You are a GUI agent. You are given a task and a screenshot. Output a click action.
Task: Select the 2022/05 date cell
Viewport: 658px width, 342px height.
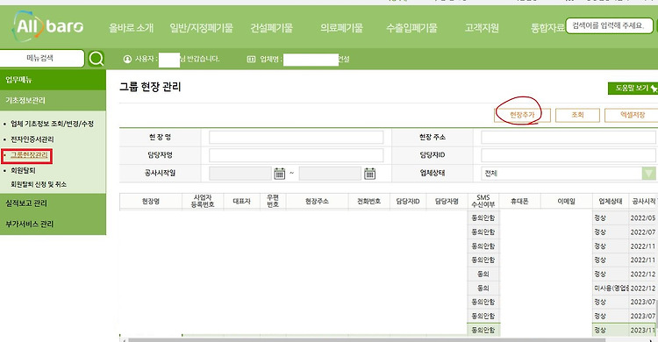642,218
